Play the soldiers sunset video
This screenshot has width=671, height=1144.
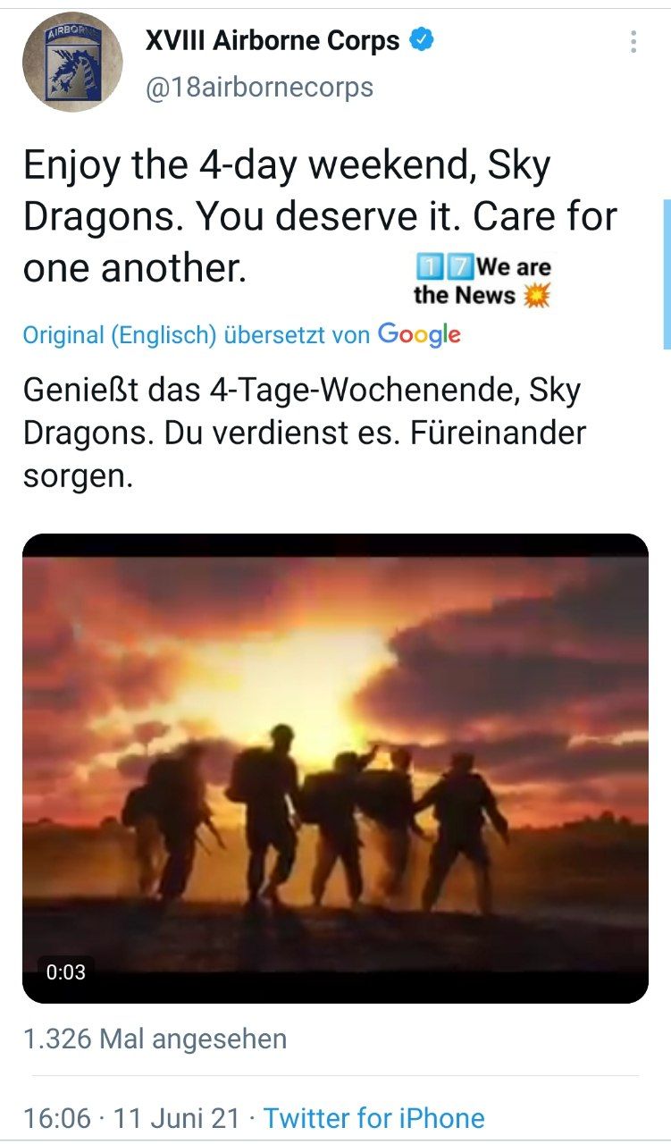tap(335, 768)
